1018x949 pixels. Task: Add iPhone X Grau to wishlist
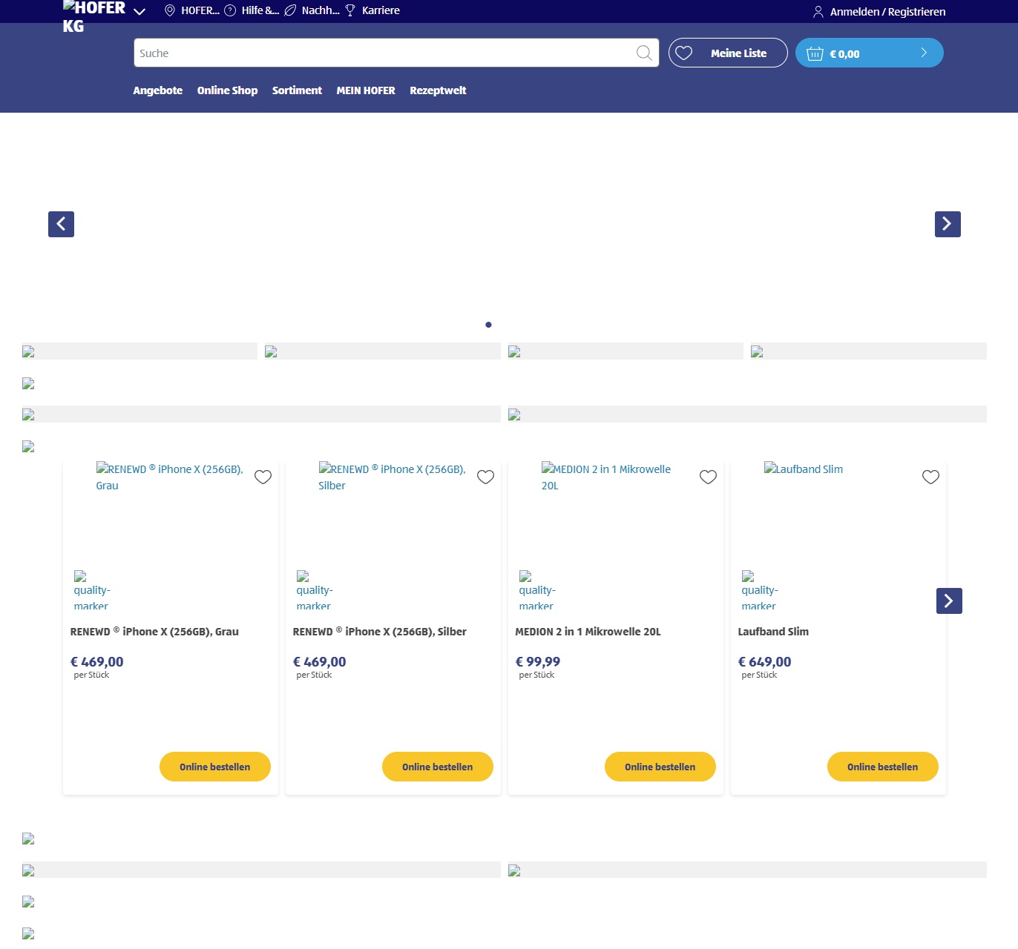263,477
